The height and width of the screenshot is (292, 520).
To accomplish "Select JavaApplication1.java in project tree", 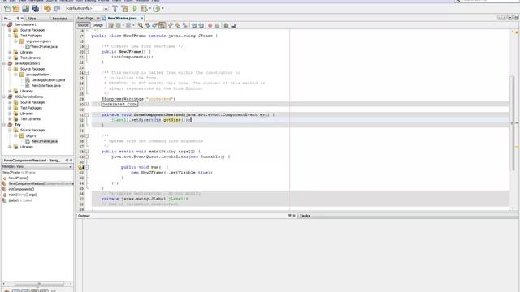I will 49,80.
